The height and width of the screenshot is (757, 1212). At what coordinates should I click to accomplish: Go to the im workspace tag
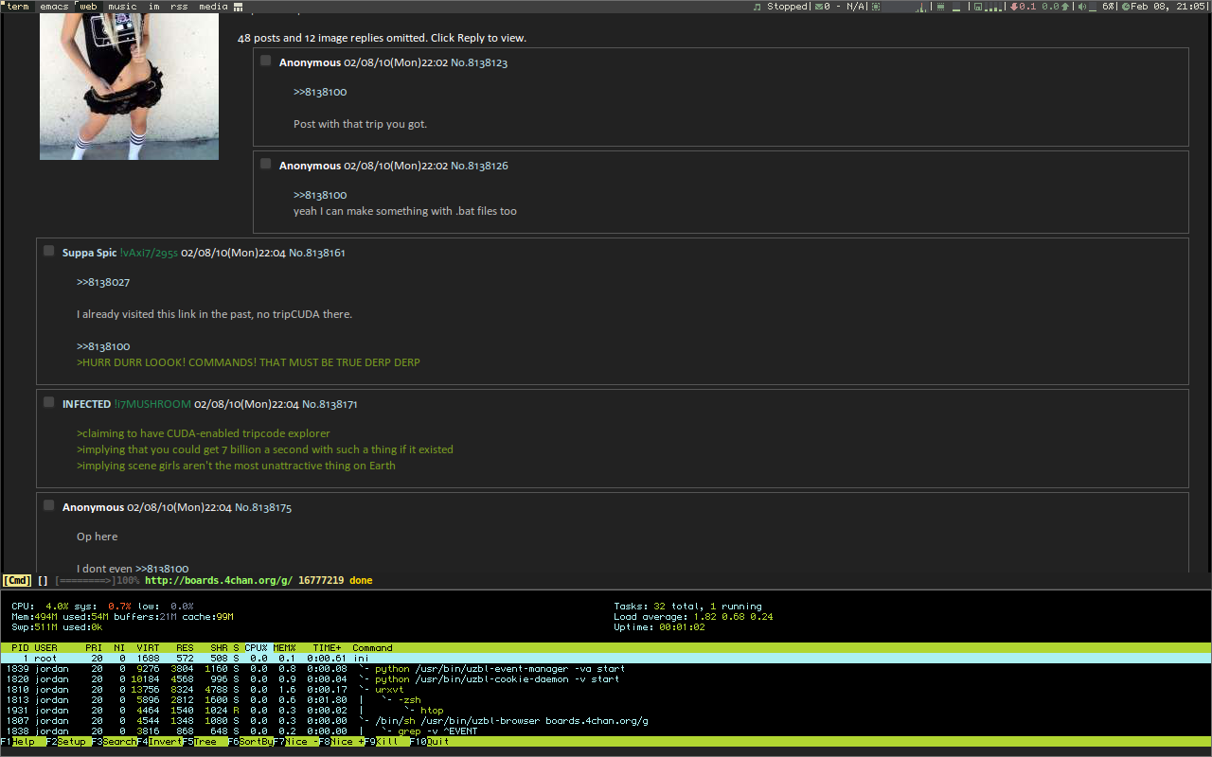point(153,7)
